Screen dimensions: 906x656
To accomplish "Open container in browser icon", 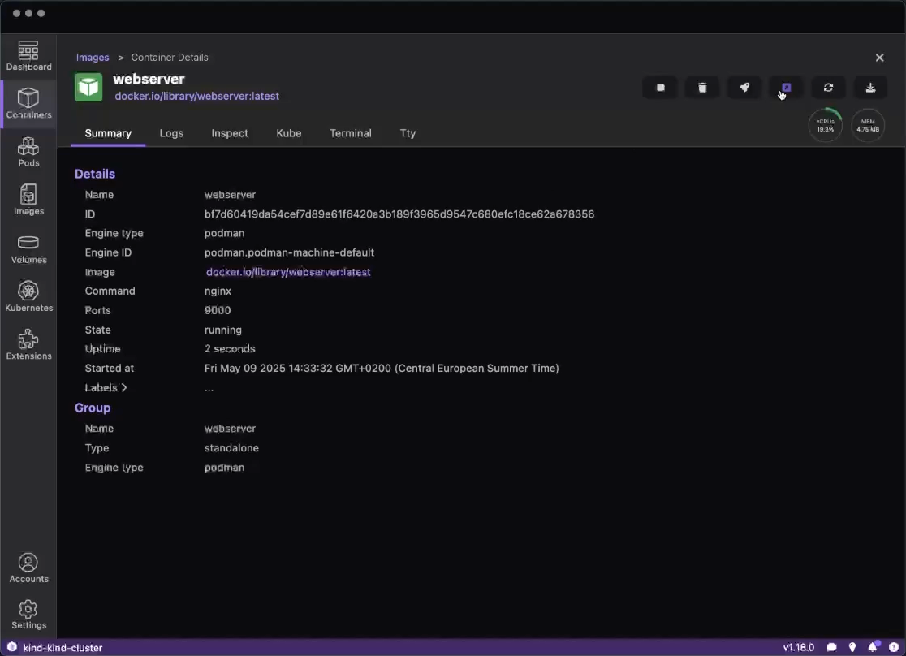I will pos(786,88).
